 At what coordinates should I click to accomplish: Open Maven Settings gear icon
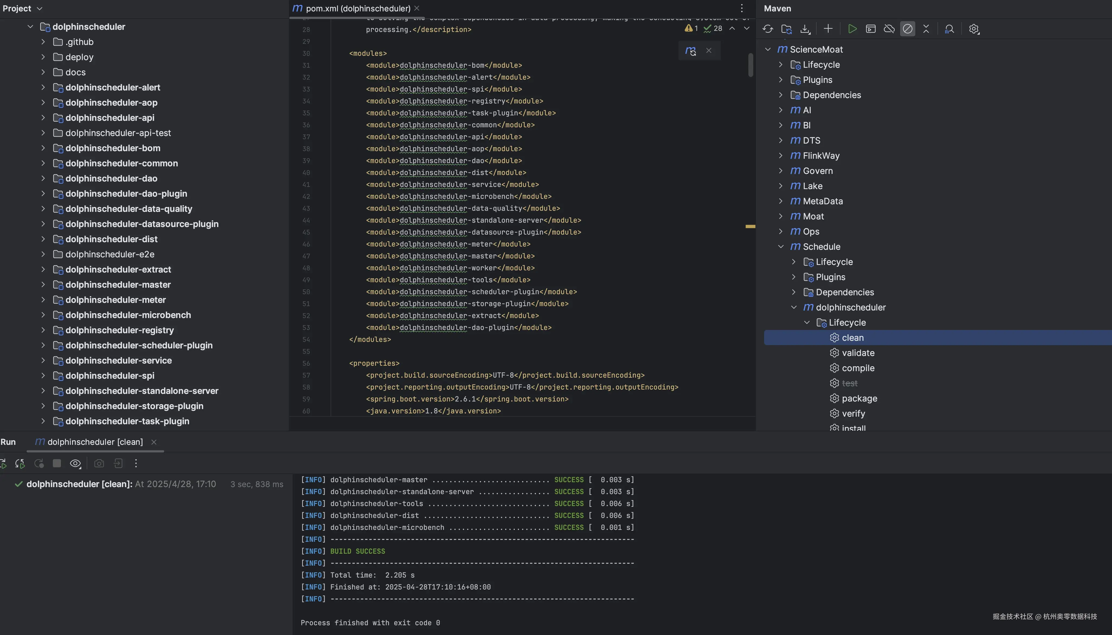pyautogui.click(x=974, y=29)
